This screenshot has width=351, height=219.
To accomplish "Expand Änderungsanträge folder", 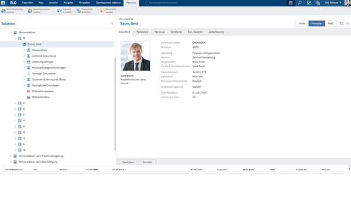I will [x=24, y=62].
